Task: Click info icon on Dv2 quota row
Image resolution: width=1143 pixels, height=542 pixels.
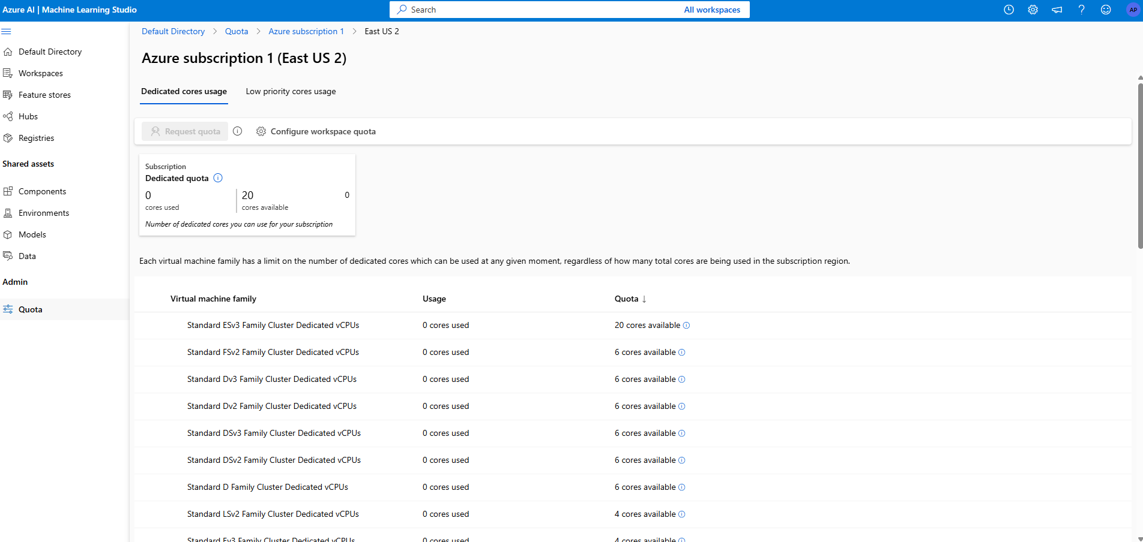Action: (681, 406)
